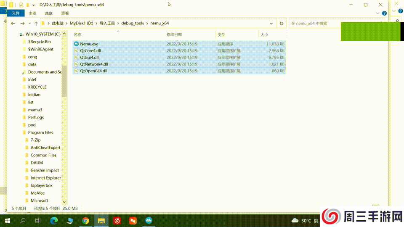This screenshot has height=227, width=404.
Task: Open the 共享 ribbon tab
Action: [49, 13]
